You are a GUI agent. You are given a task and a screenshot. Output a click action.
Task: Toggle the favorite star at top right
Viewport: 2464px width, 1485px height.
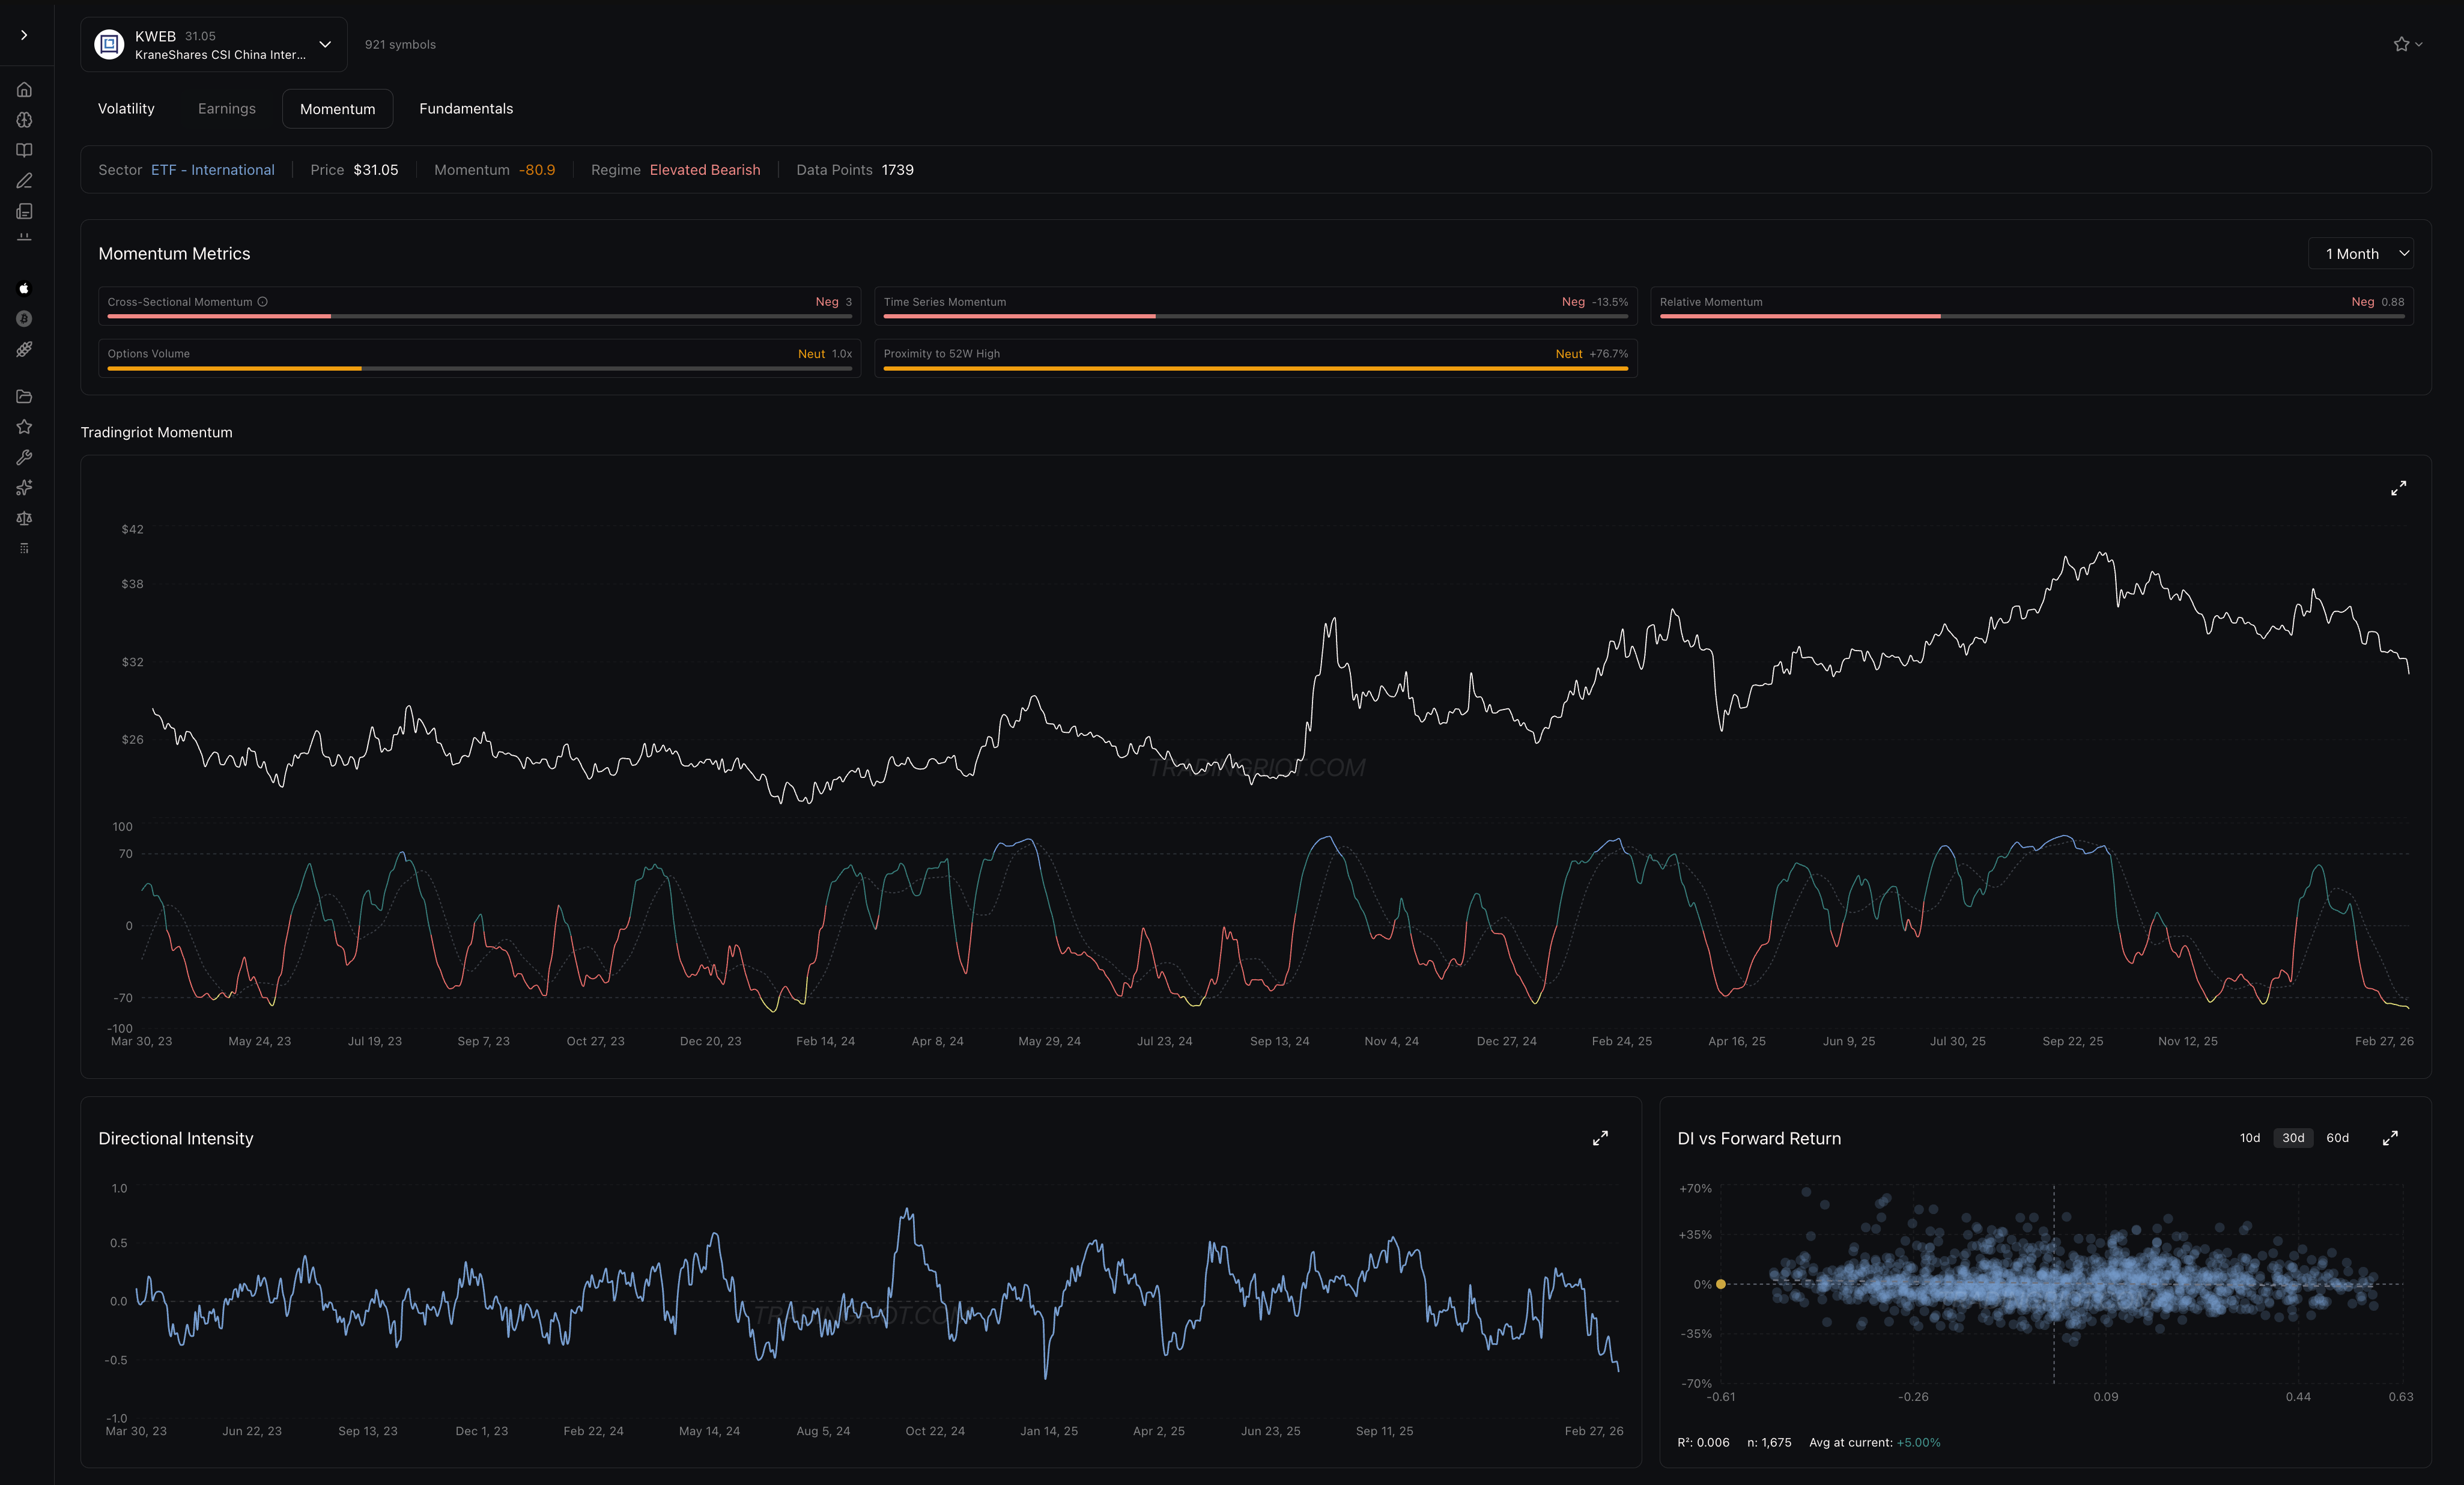tap(2401, 44)
